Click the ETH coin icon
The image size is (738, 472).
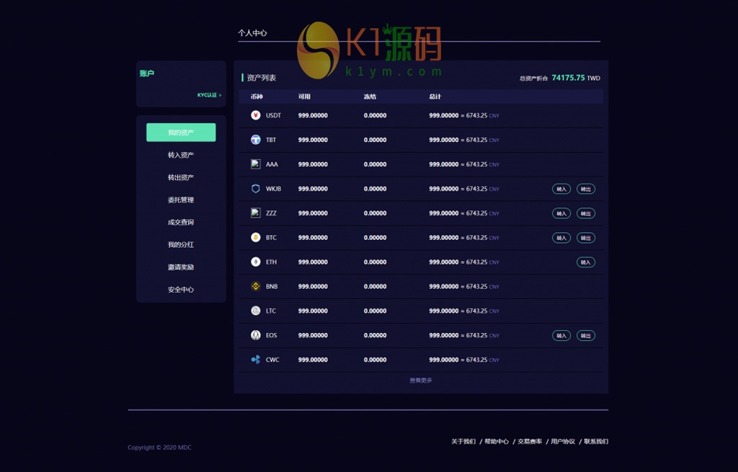click(x=255, y=262)
